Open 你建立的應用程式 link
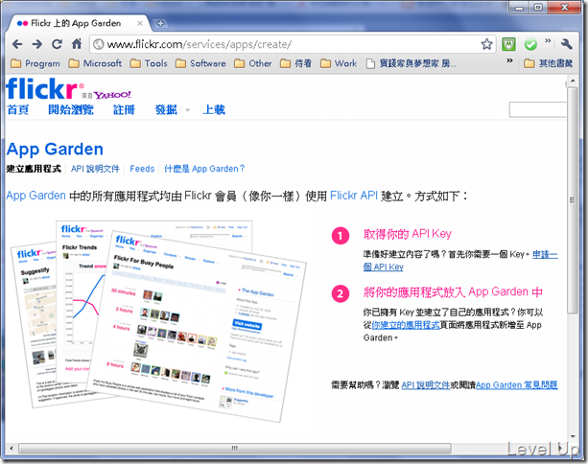 (x=406, y=325)
